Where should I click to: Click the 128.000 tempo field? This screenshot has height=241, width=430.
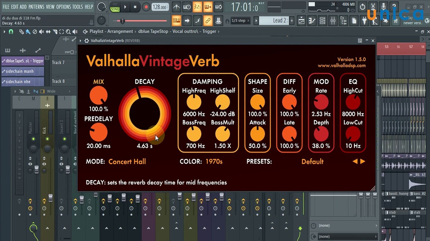[160, 7]
